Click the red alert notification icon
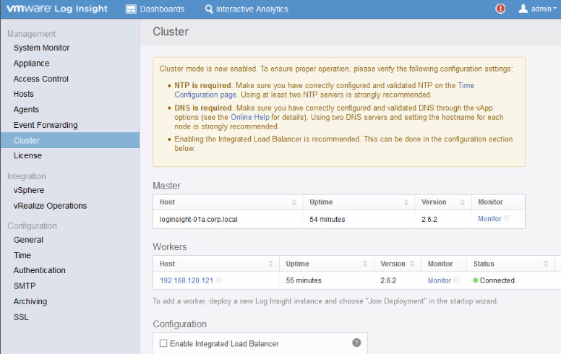This screenshot has width=561, height=354. click(500, 9)
